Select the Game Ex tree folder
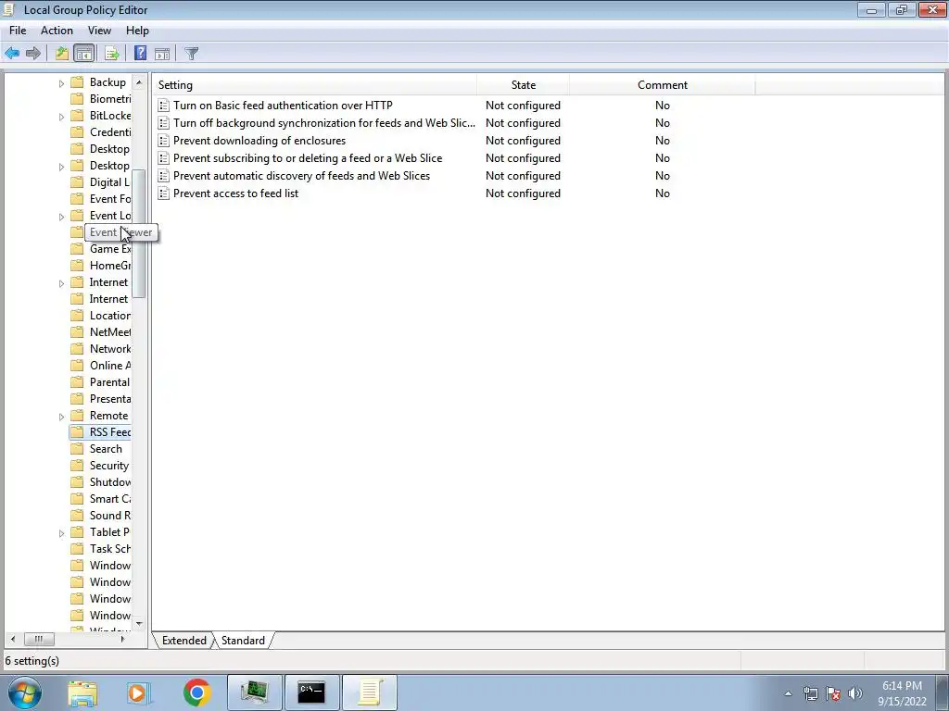Viewport: 949px width, 711px height. (x=110, y=248)
